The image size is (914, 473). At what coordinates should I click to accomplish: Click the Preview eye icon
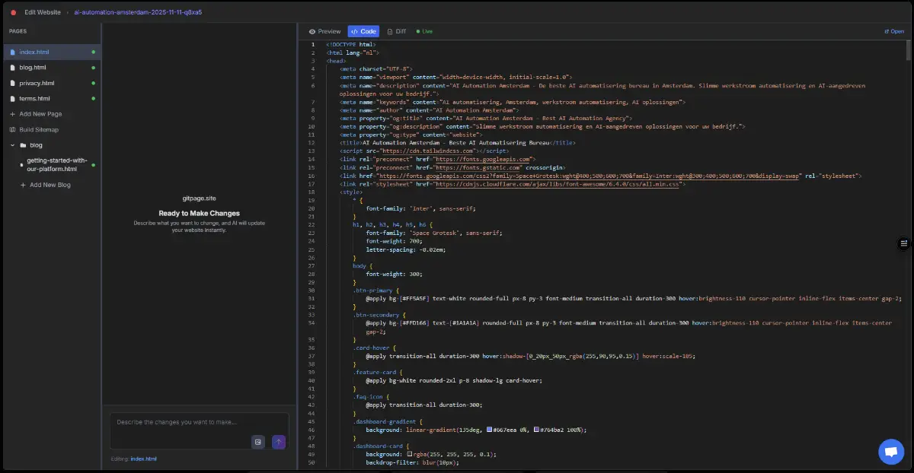coord(312,31)
